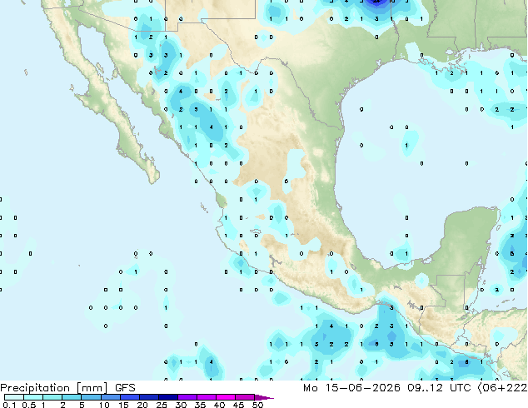Click the 0.1–0.5 mm legend color box
This screenshot has width=528, height=408.
coord(14,397)
